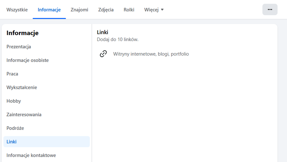Expand the Więcej dropdown
Viewport: 287px width, 162px height.
[154, 10]
